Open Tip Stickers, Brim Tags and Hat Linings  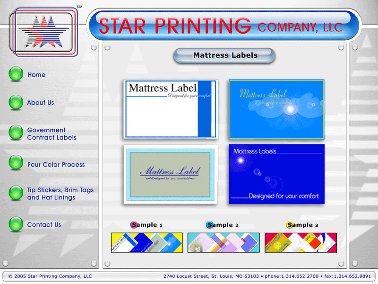coord(60,194)
